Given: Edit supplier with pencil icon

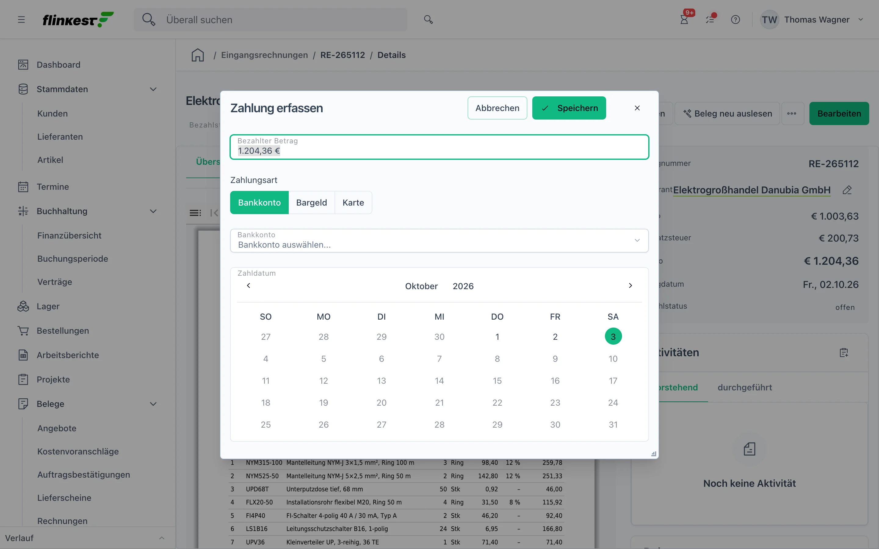Looking at the screenshot, I should pyautogui.click(x=847, y=190).
